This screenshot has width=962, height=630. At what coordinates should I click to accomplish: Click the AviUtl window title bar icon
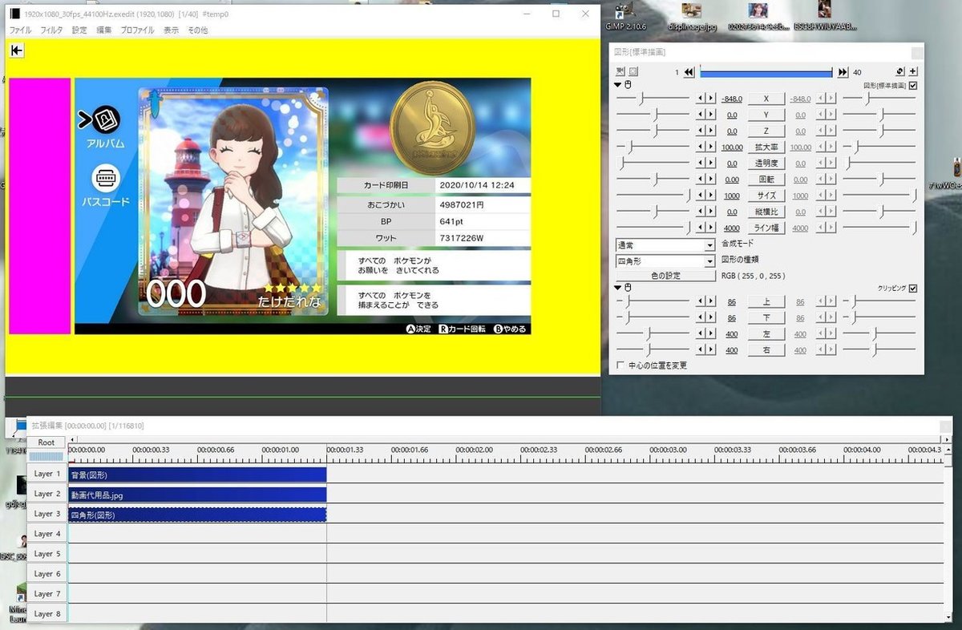tap(14, 14)
